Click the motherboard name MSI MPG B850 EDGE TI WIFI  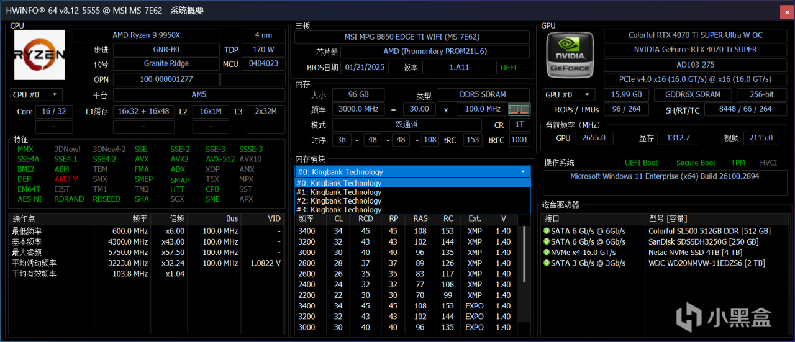412,37
